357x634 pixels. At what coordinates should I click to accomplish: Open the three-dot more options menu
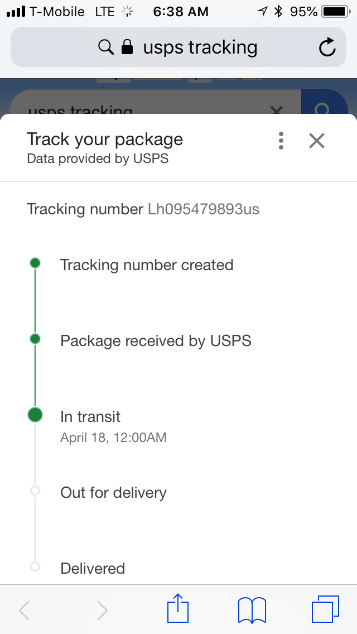[x=281, y=141]
